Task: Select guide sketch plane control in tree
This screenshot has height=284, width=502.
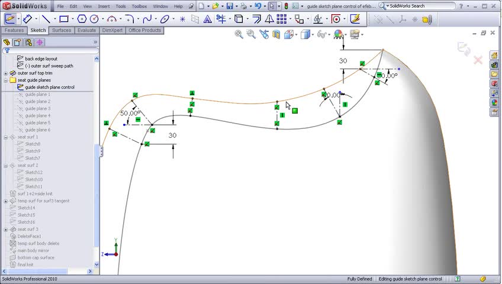Action: (x=50, y=87)
